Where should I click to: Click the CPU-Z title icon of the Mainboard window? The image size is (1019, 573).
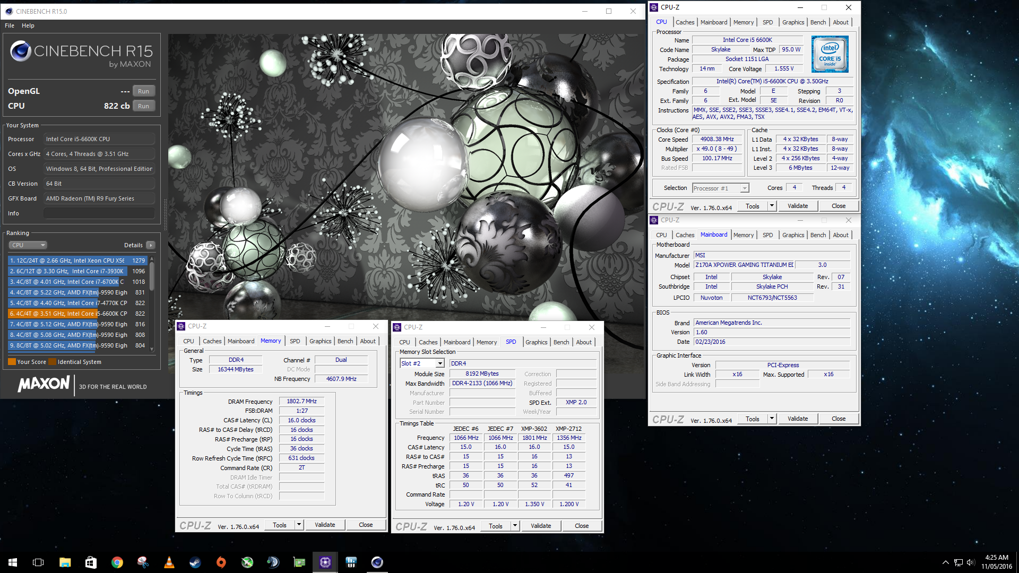654,220
